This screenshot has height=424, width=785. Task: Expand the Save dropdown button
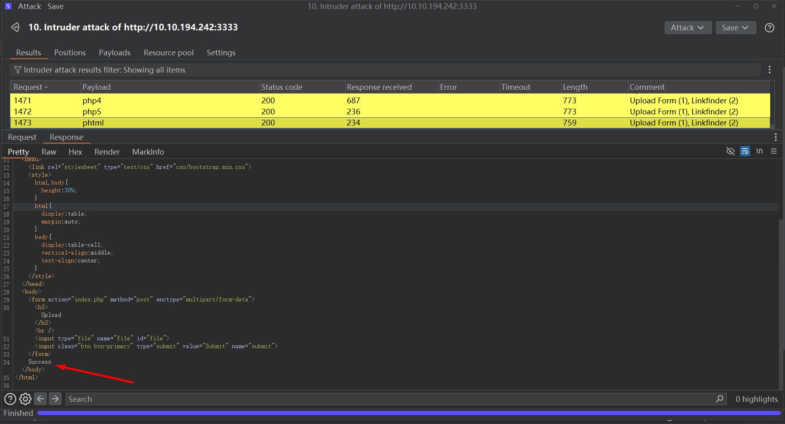tap(736, 27)
